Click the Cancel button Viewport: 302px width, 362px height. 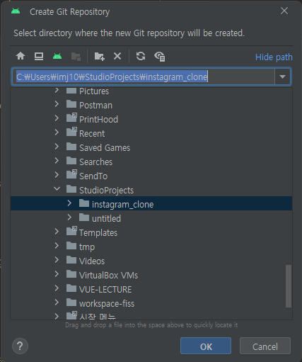265,346
